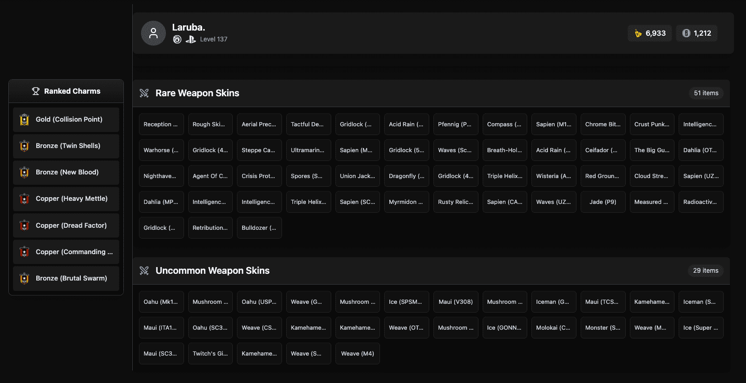Click the 29 items count badge
The height and width of the screenshot is (383, 746).
pyautogui.click(x=706, y=271)
